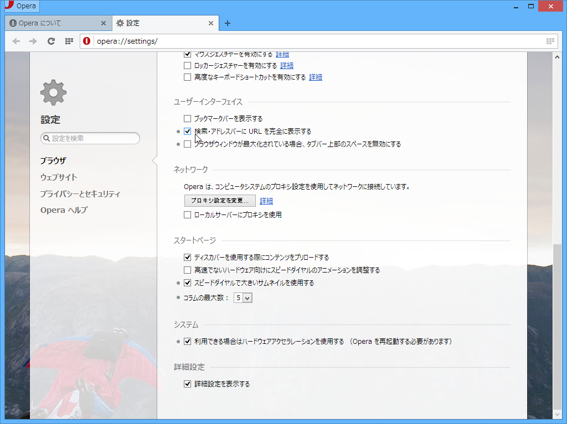The height and width of the screenshot is (424, 567).
Task: Click the magnifier icon in the settings search box
Action: pyautogui.click(x=47, y=138)
